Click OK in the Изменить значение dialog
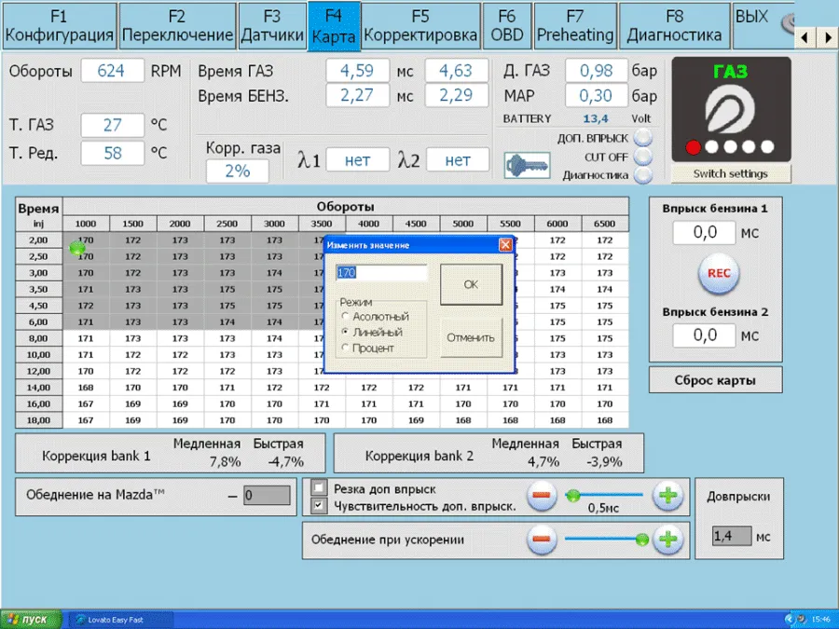The height and width of the screenshot is (629, 839). click(471, 284)
